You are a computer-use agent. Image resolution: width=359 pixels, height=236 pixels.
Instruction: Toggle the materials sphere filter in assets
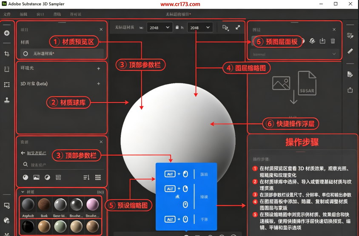[26, 177]
